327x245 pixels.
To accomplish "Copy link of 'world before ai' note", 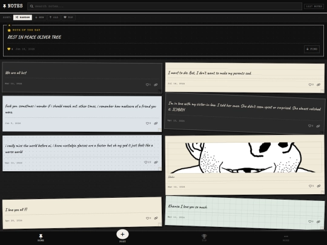I will pyautogui.click(x=156, y=162).
